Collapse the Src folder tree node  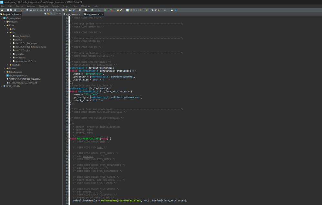tap(8, 32)
